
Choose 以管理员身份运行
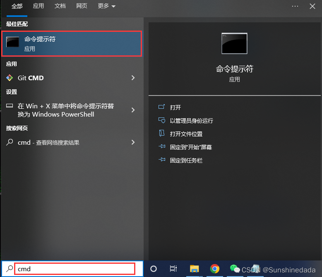click(191, 121)
